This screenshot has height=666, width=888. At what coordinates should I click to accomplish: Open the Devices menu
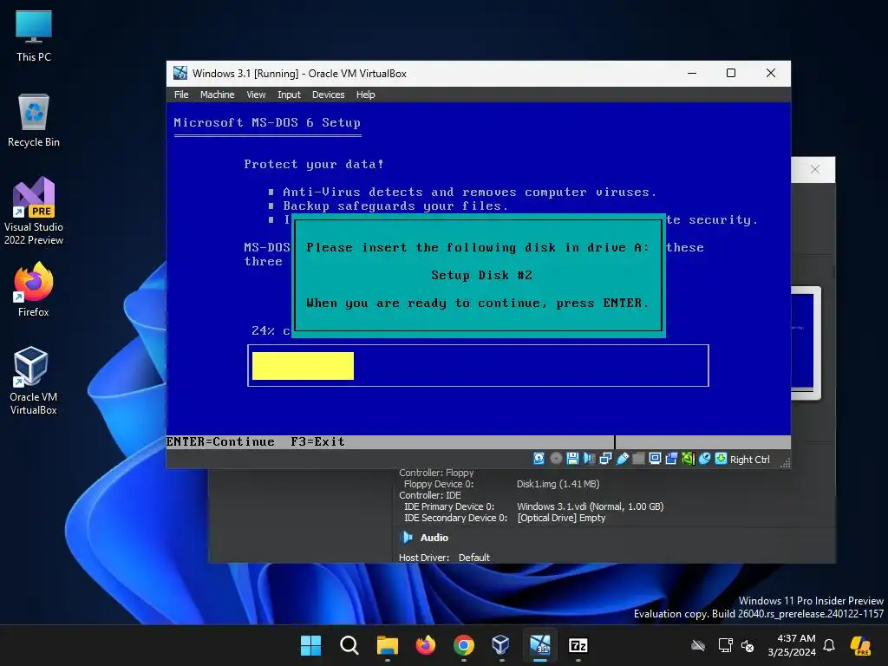click(x=328, y=95)
